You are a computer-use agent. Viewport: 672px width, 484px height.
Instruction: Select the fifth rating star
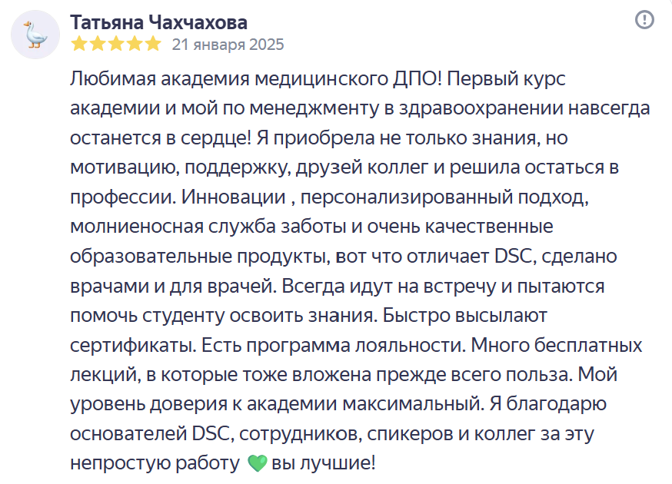click(x=152, y=45)
